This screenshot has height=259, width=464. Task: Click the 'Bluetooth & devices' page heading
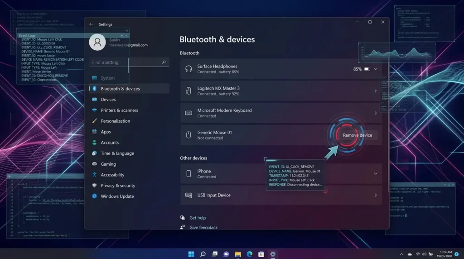[x=217, y=39]
